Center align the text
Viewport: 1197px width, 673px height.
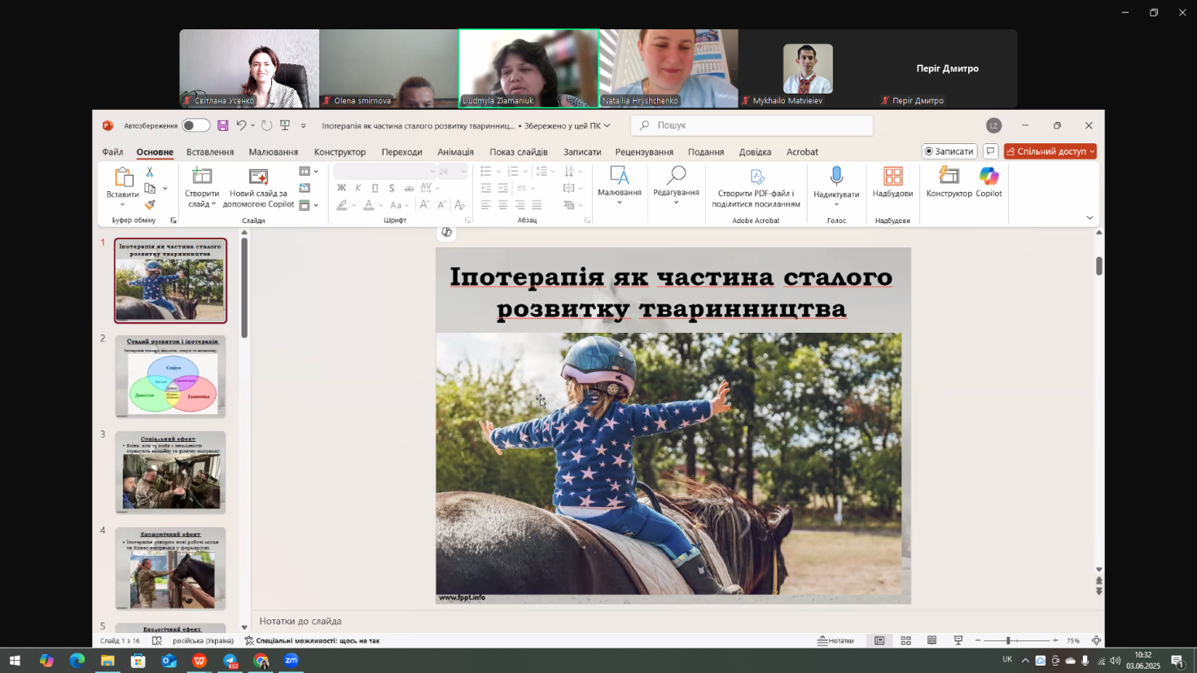502,205
